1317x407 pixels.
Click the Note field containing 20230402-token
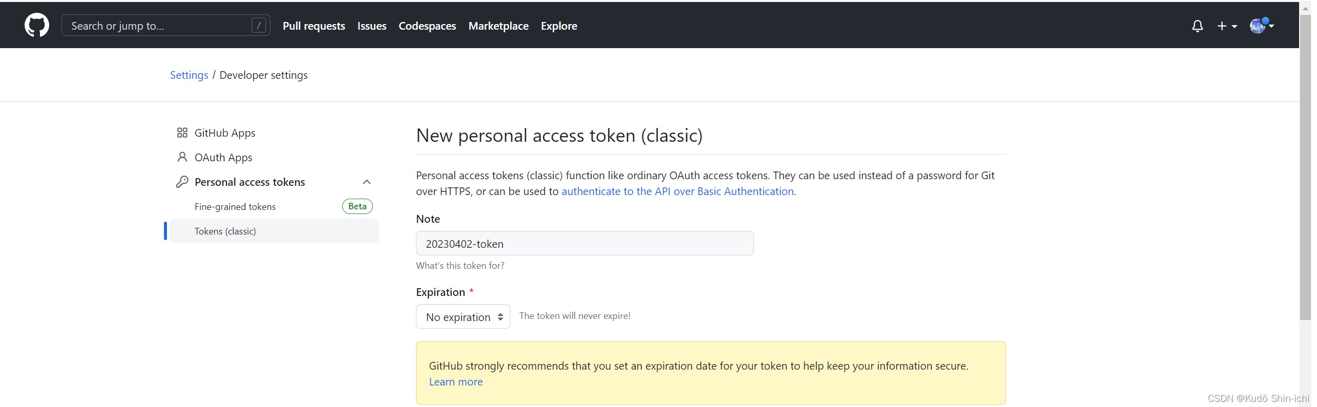(x=584, y=243)
